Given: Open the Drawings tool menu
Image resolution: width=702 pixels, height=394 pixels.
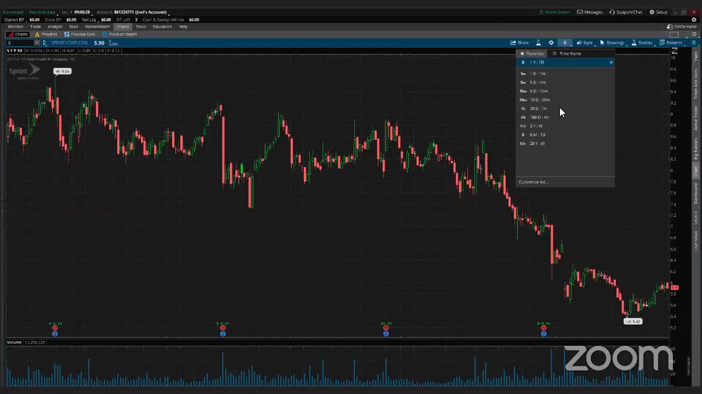Looking at the screenshot, I should pos(612,43).
